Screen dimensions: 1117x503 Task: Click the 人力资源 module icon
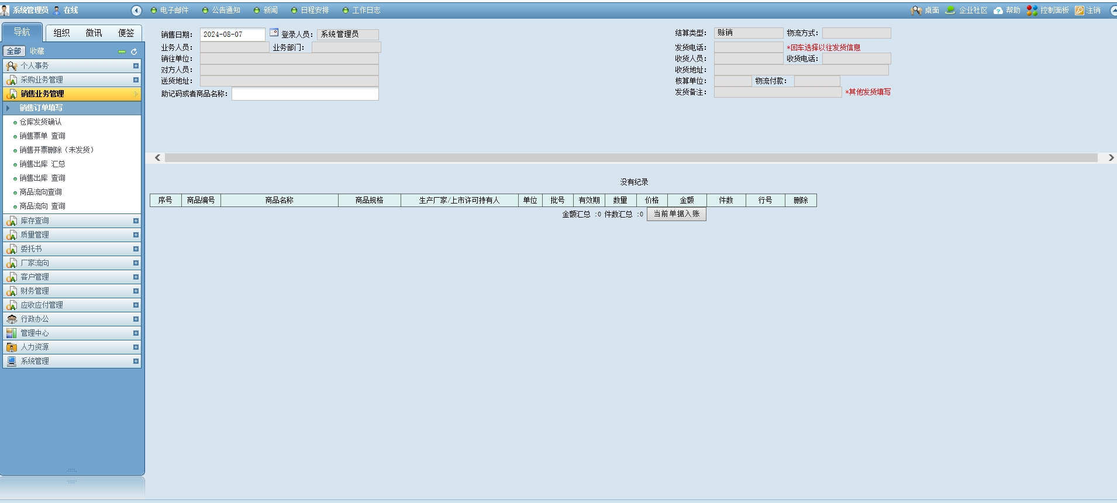11,347
